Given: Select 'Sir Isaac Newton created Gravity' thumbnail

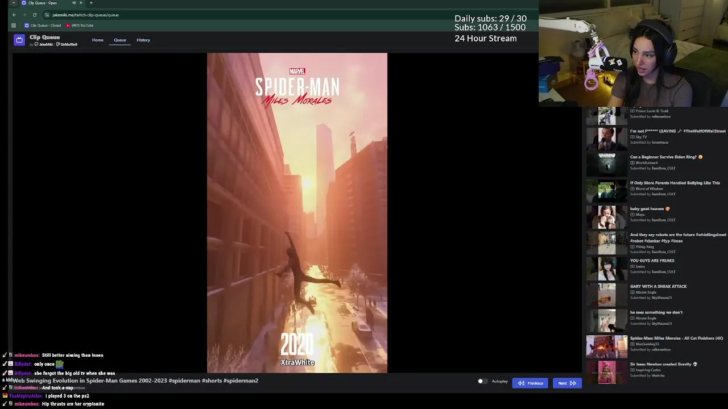Looking at the screenshot, I should (606, 372).
